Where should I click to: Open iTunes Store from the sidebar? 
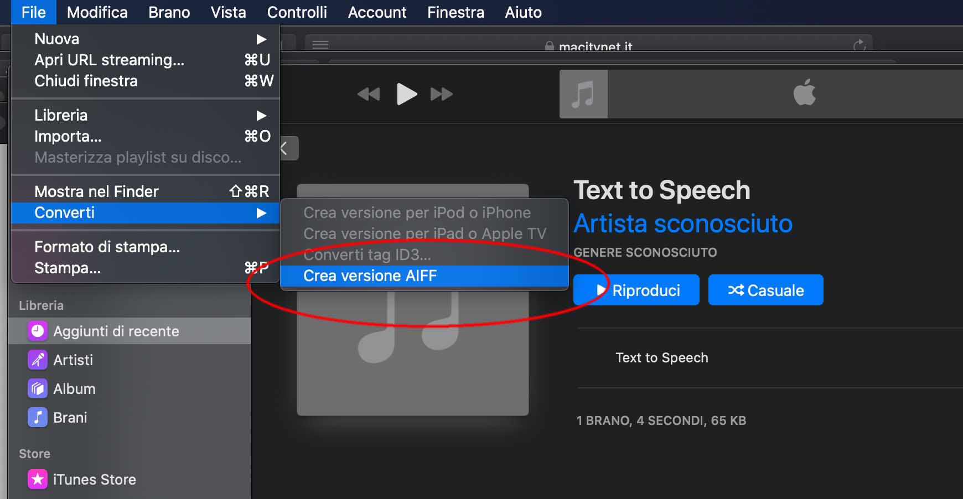click(130, 479)
